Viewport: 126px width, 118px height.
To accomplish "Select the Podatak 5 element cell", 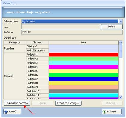I will 37,71.
